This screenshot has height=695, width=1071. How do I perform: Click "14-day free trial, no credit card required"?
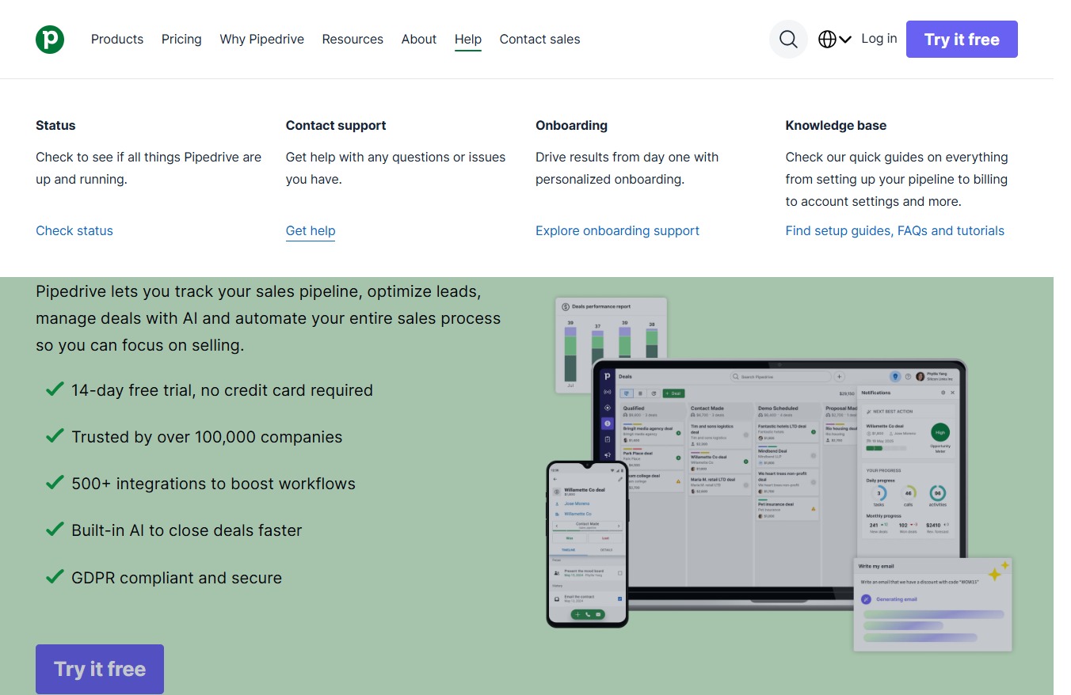click(x=222, y=390)
